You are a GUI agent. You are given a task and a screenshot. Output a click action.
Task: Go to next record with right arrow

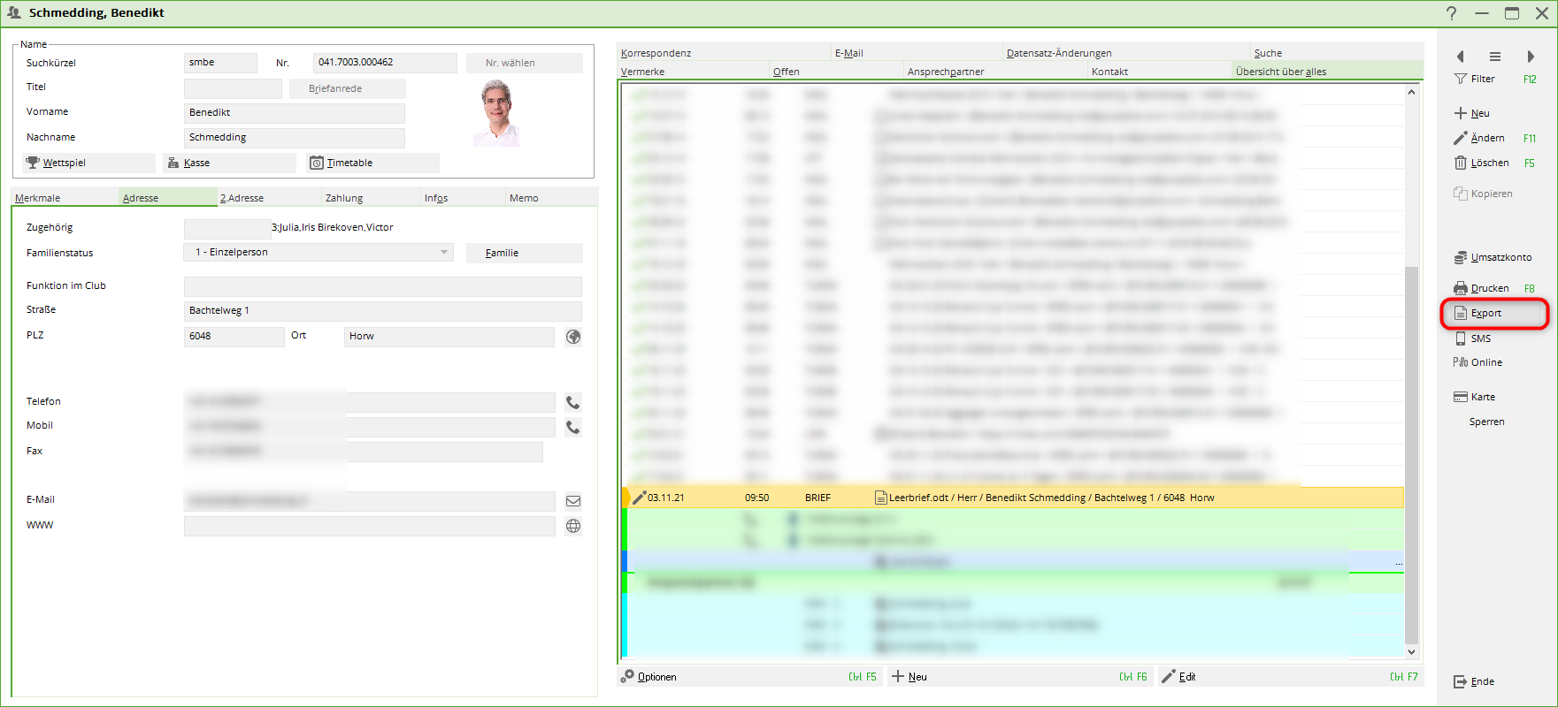[x=1531, y=57]
